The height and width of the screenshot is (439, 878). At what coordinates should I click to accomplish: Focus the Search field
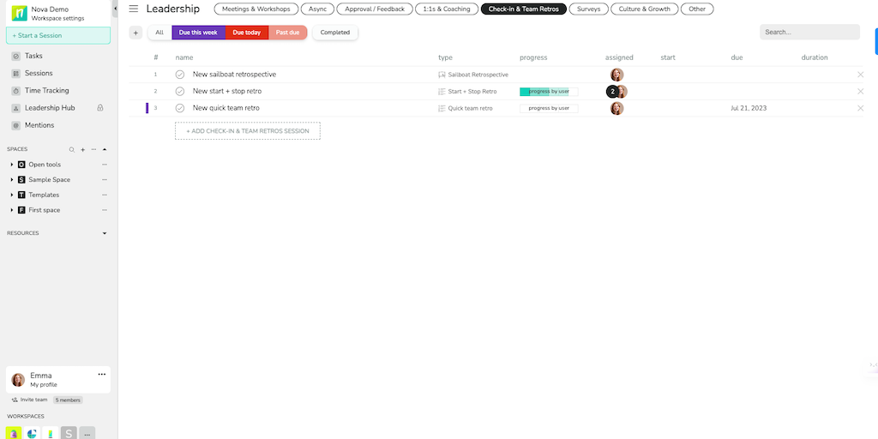tap(809, 32)
